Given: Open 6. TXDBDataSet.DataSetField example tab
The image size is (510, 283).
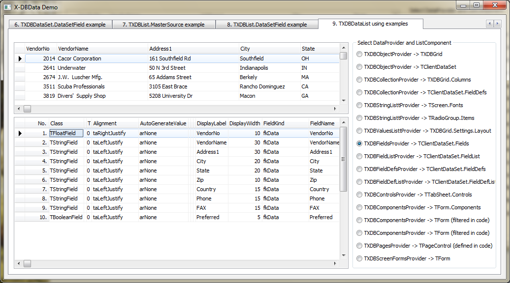Looking at the screenshot, I should pos(60,25).
